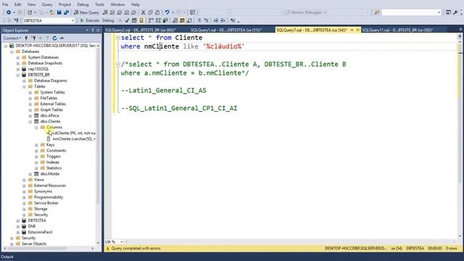Click the Save All icon
Screen dimensions: 464x261
point(66,12)
